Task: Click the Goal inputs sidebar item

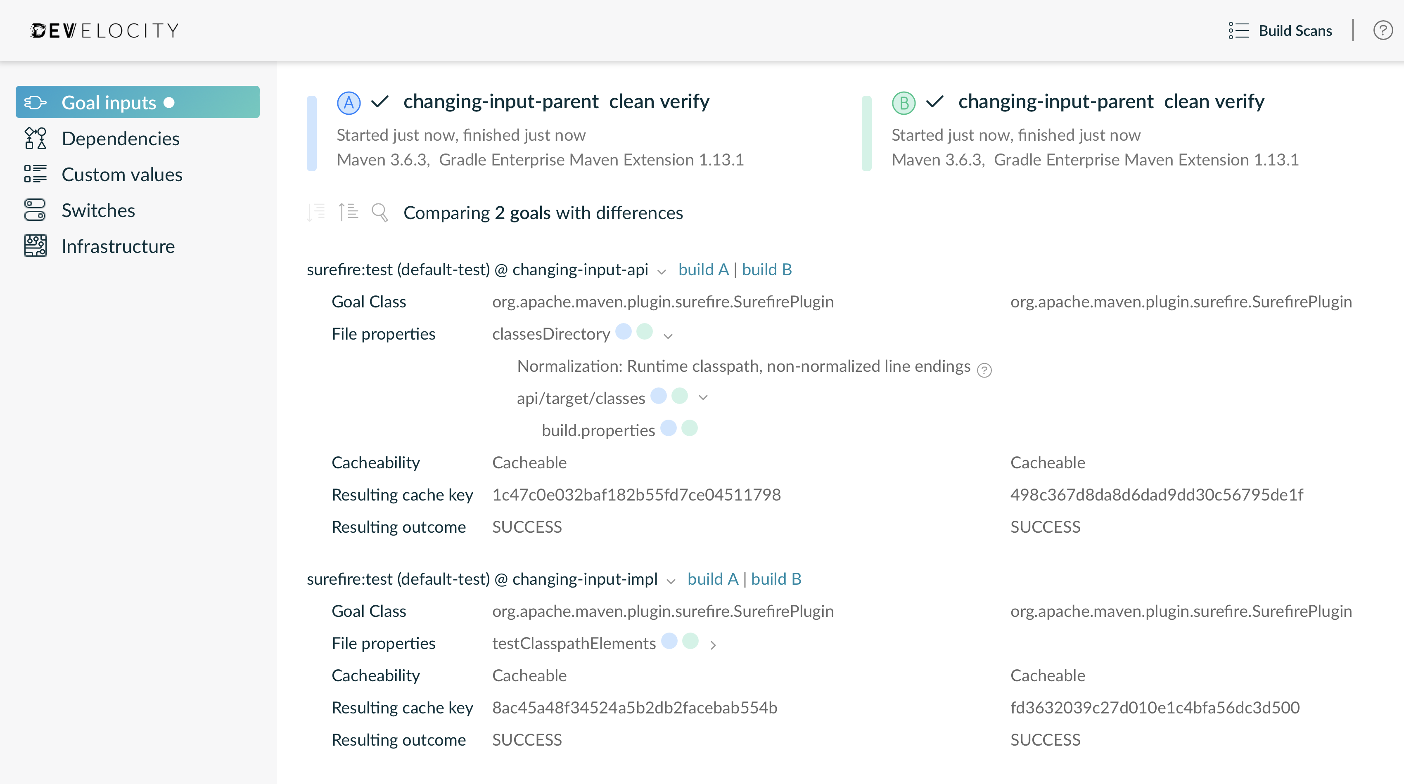Action: (109, 102)
